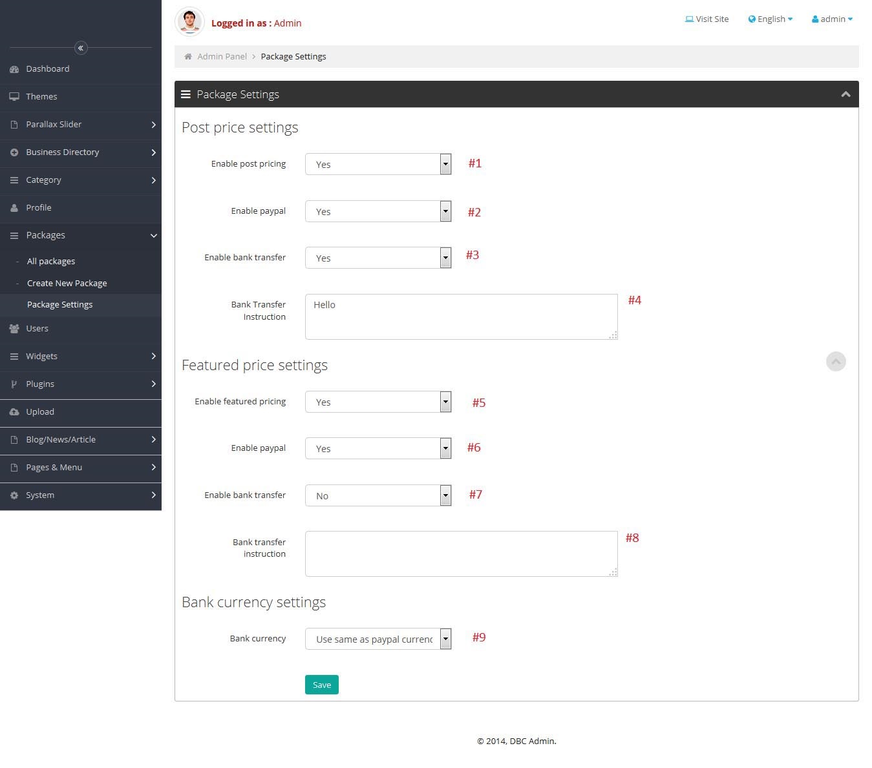Viewport: 872px width, 768px height.
Task: Click the laptop icon beside Visit Site
Action: (689, 19)
